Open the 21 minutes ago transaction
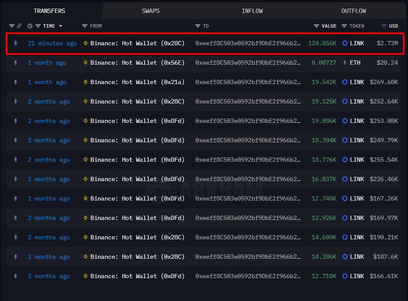The width and height of the screenshot is (408, 301). (52, 43)
